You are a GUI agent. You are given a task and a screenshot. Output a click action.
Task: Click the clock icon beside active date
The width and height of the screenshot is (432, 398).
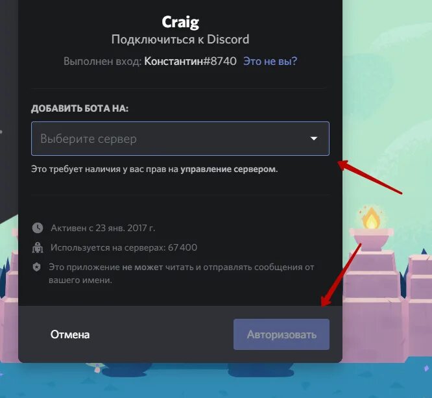point(38,228)
